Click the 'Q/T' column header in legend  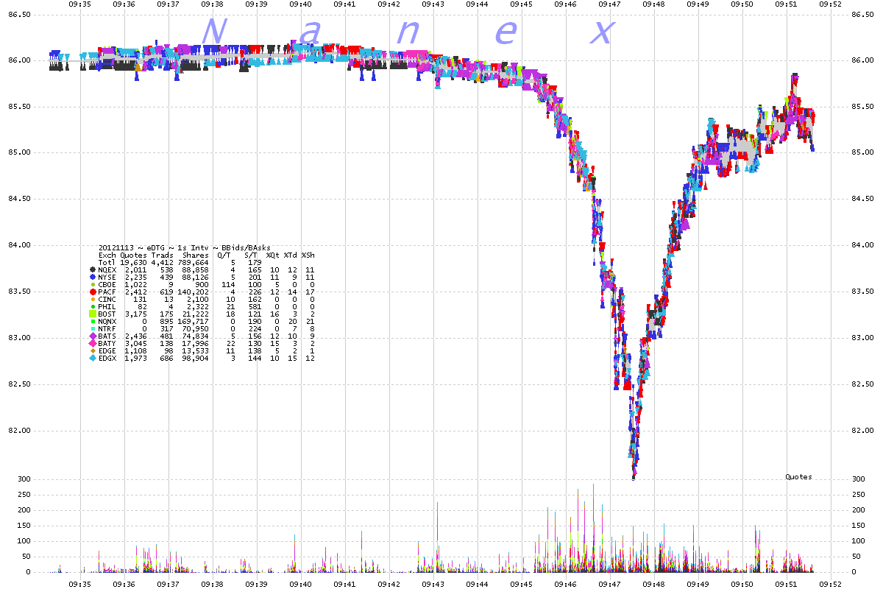click(x=224, y=255)
